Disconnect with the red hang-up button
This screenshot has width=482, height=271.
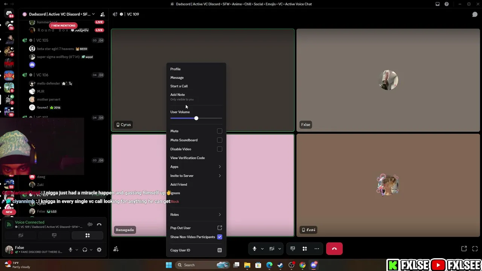tap(334, 249)
